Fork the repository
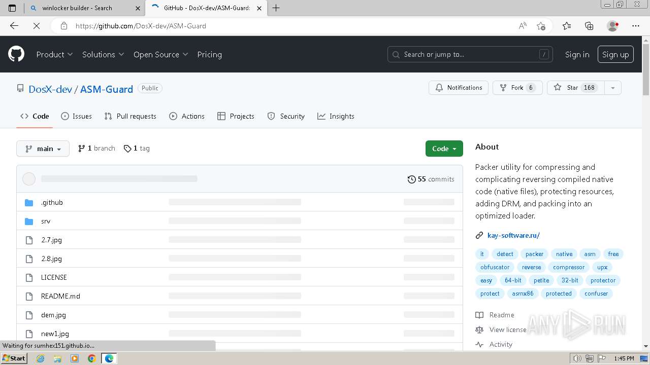The height and width of the screenshot is (365, 650). coord(517,88)
